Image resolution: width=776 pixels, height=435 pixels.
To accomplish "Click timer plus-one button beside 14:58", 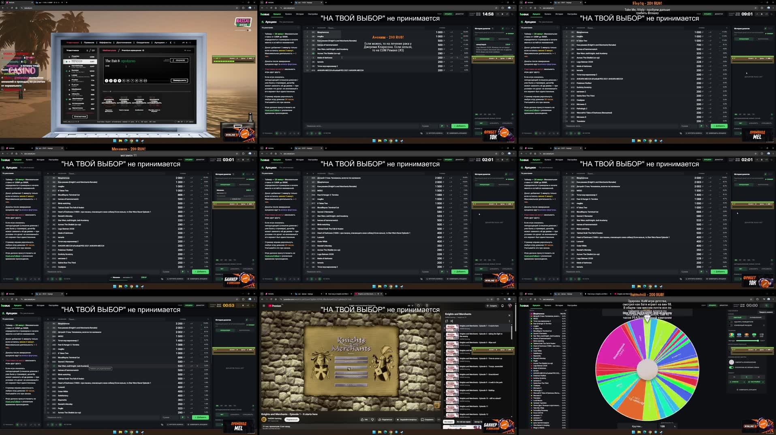I will 507,14.
